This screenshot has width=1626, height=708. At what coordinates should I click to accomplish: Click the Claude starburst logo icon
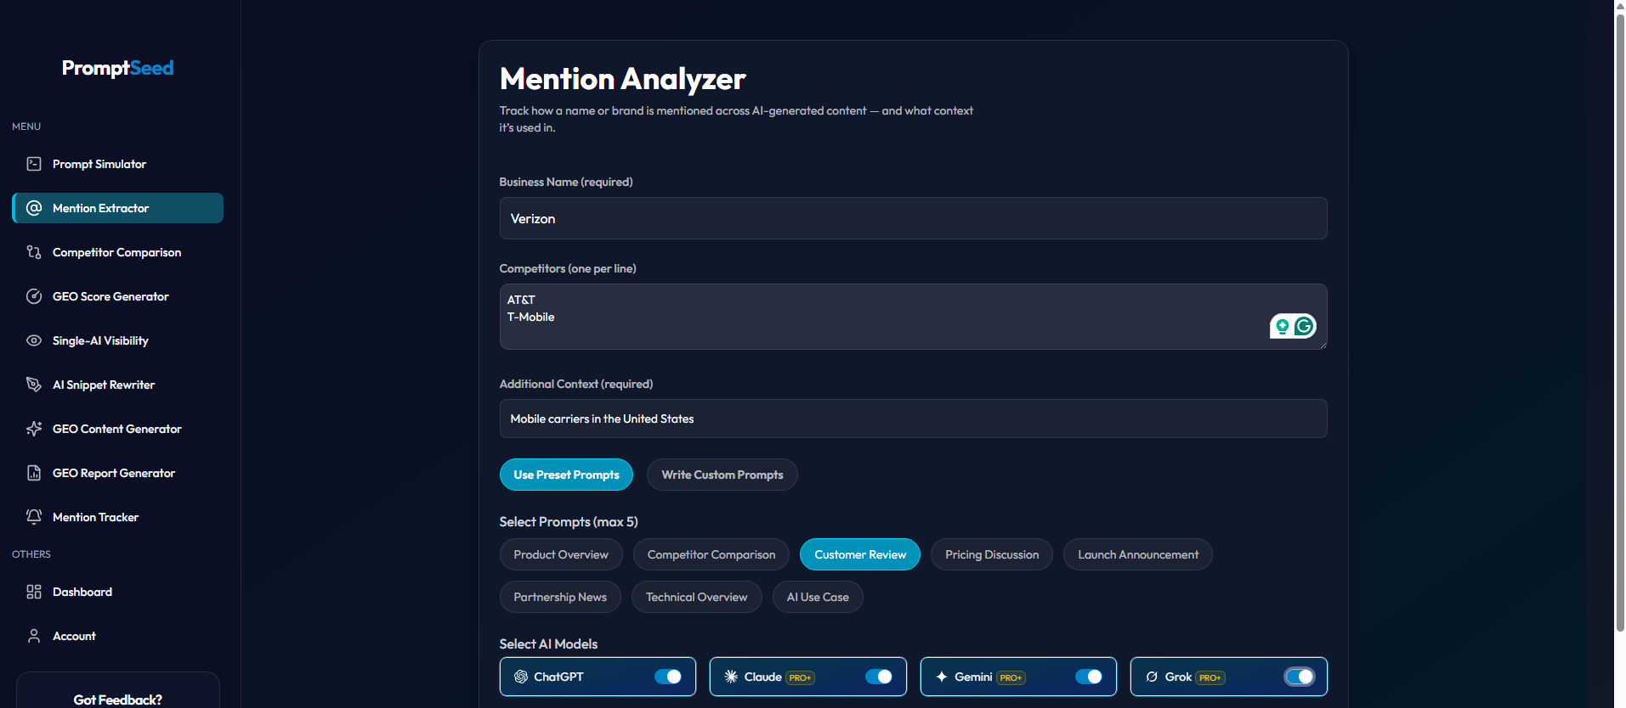pyautogui.click(x=731, y=677)
